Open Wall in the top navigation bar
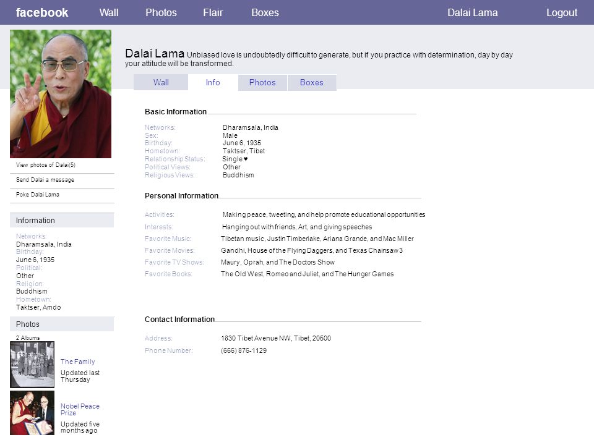This screenshot has height=445, width=594. click(x=109, y=12)
